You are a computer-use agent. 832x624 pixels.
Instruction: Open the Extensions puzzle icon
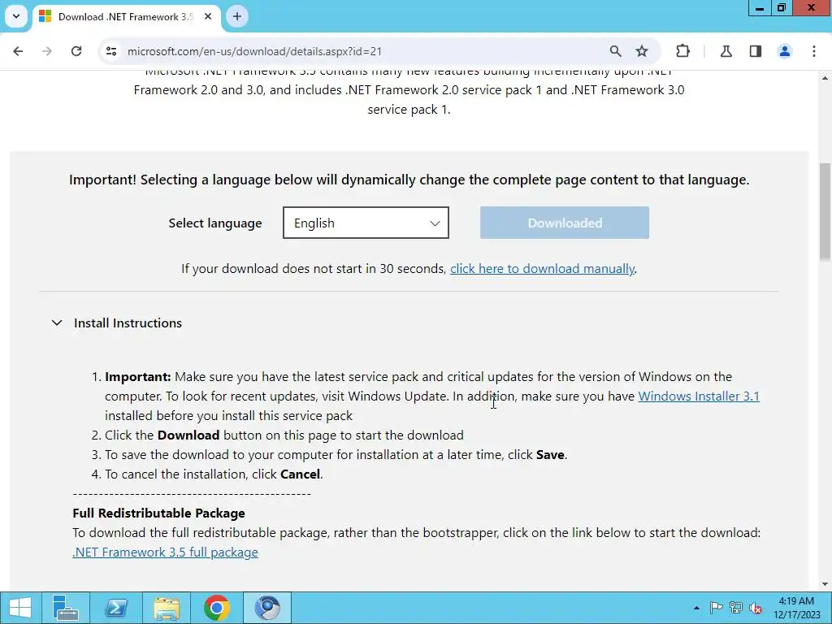tap(682, 51)
